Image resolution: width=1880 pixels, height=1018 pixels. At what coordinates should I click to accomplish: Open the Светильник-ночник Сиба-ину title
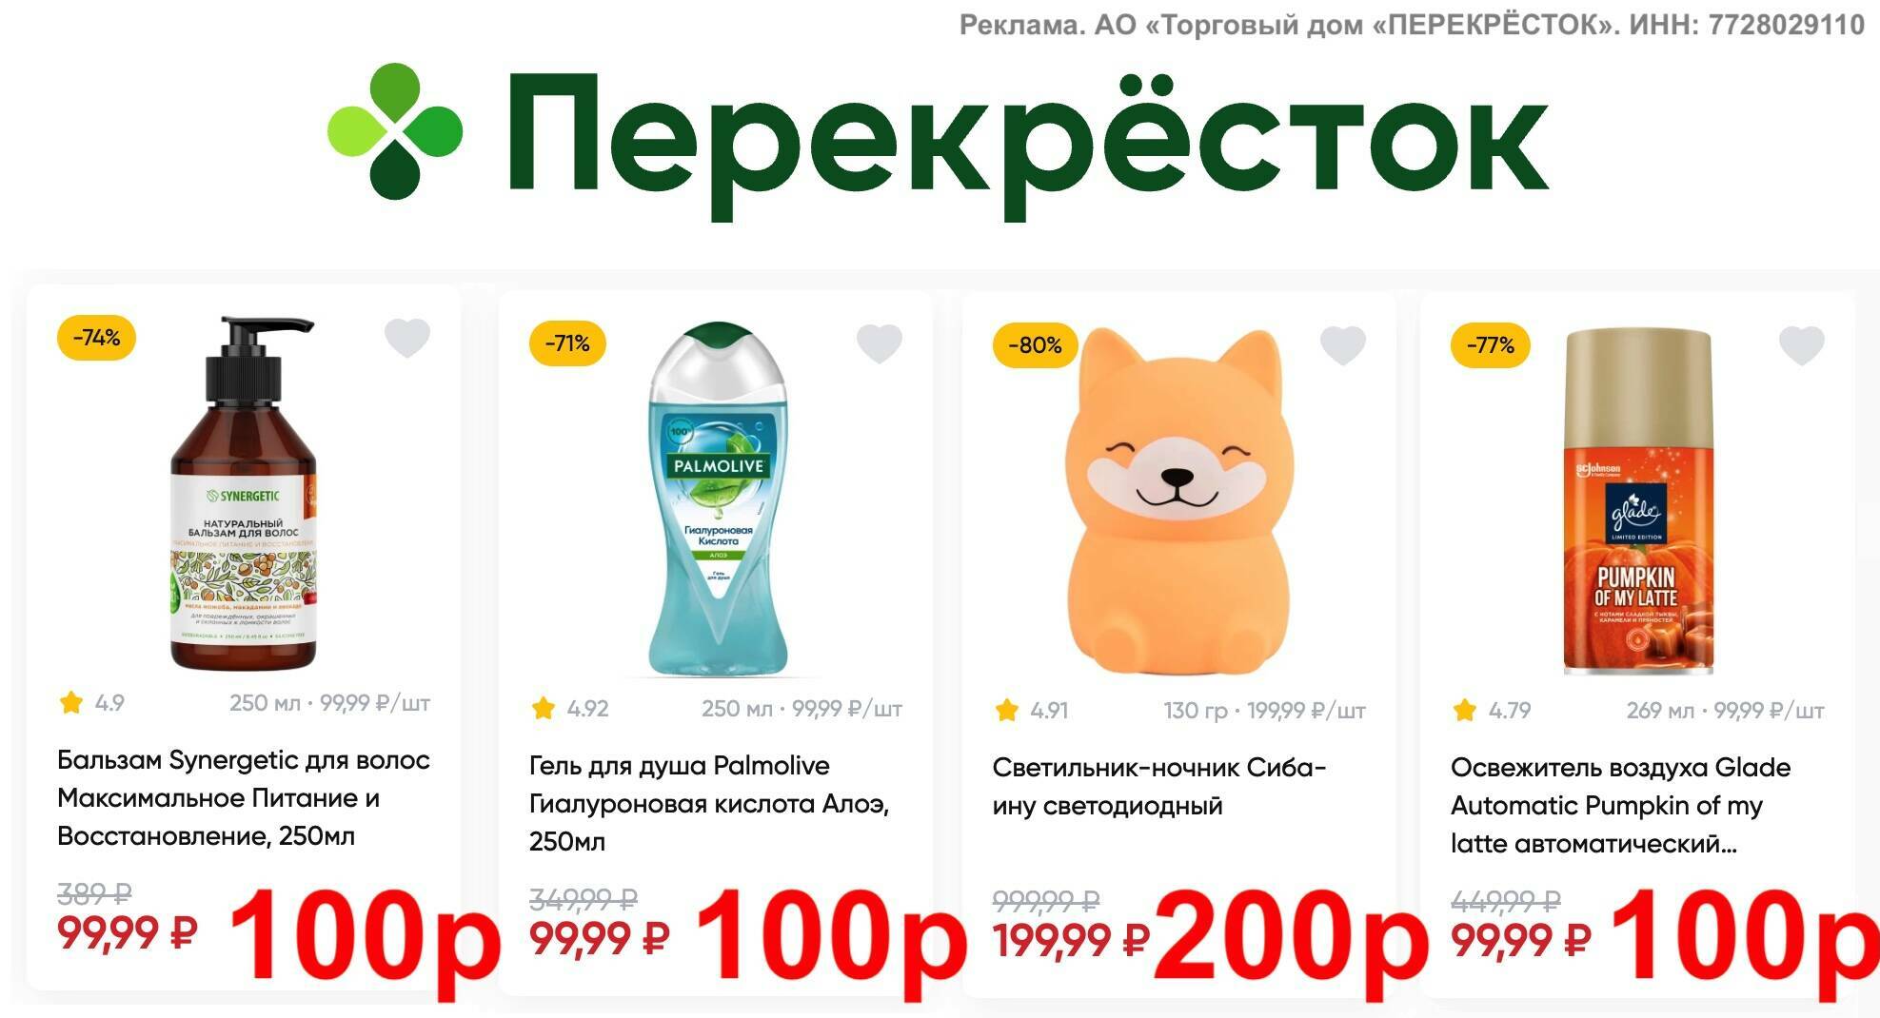click(1159, 787)
